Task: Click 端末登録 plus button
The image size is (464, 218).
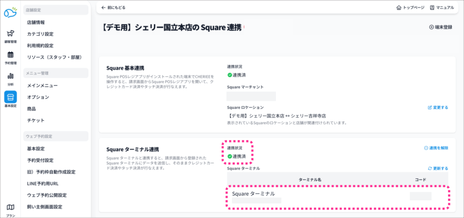Action: point(440,27)
